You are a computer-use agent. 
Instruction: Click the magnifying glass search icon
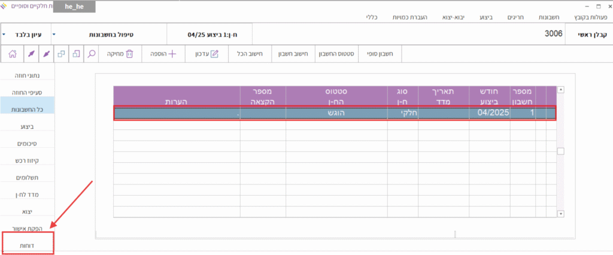tap(92, 54)
